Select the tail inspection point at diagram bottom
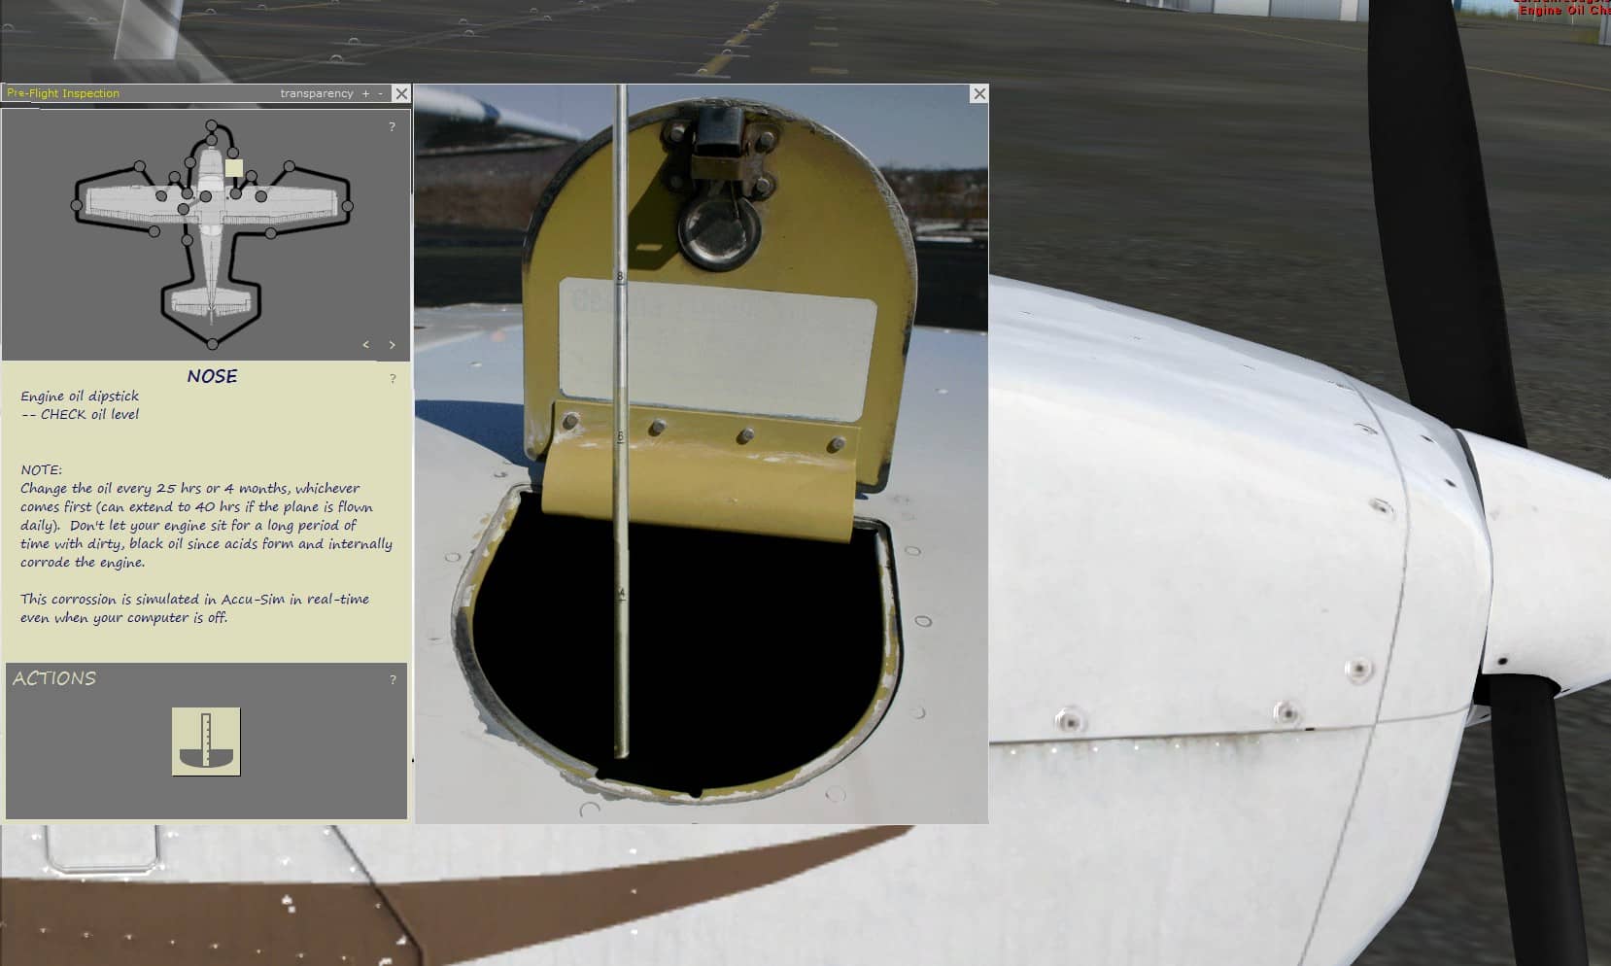The image size is (1611, 966). coord(212,344)
